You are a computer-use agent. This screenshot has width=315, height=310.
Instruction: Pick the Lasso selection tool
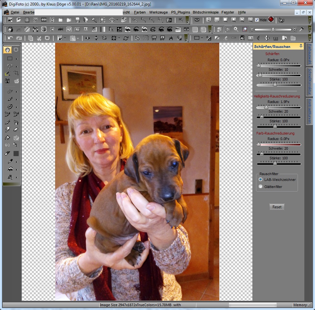click(x=10, y=66)
